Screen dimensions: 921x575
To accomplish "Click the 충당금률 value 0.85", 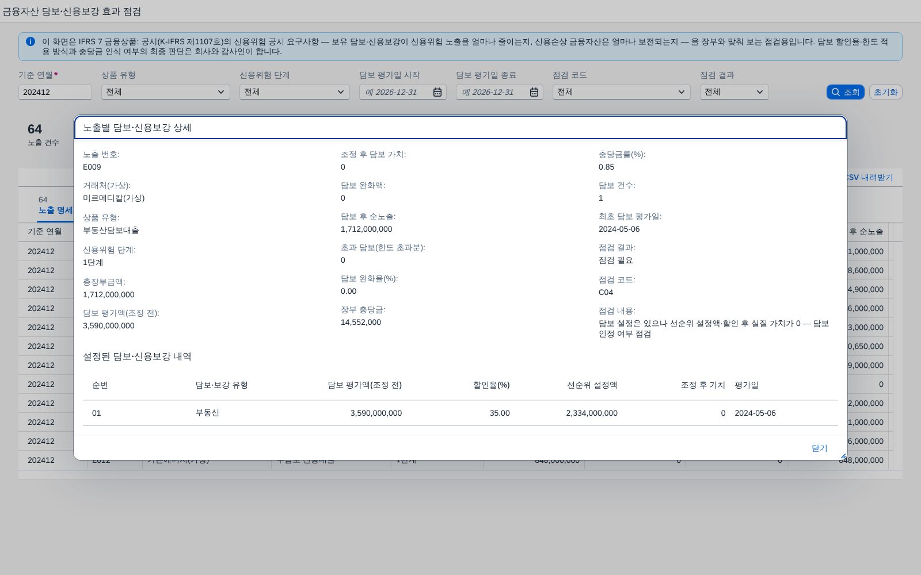I will [x=606, y=167].
